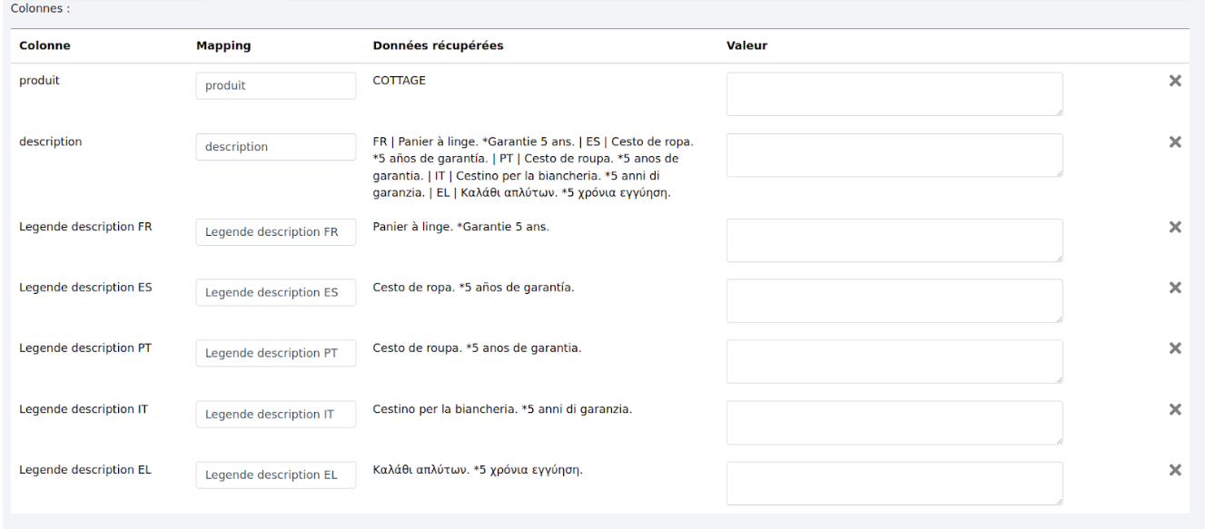Click the description mapping input
The width and height of the screenshot is (1206, 529).
[x=275, y=147]
